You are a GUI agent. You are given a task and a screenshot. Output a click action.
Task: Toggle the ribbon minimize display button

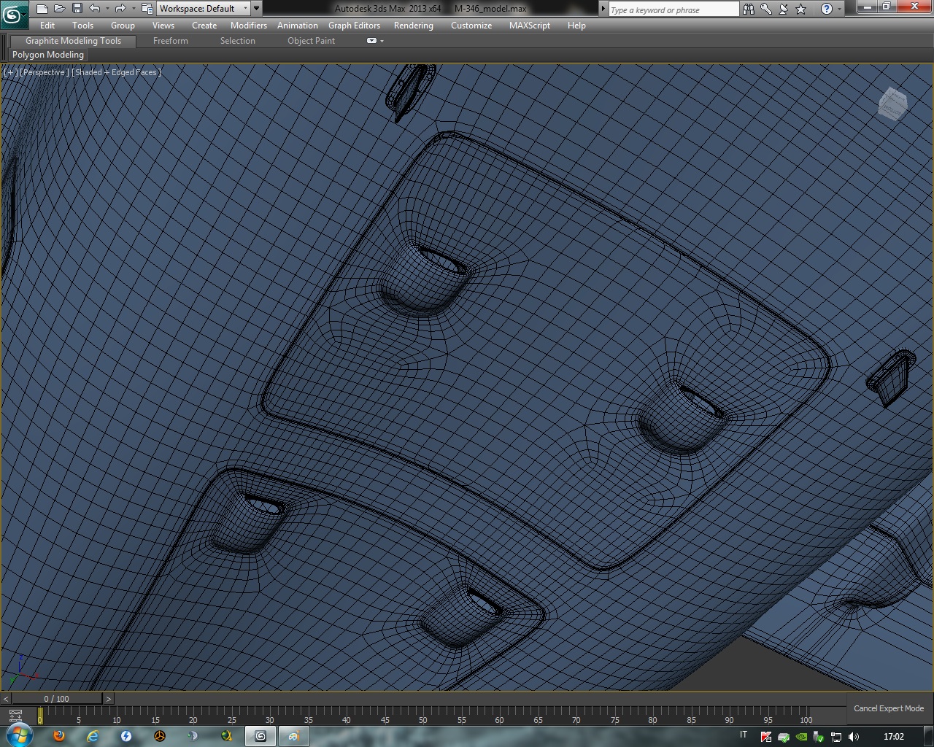click(x=371, y=41)
